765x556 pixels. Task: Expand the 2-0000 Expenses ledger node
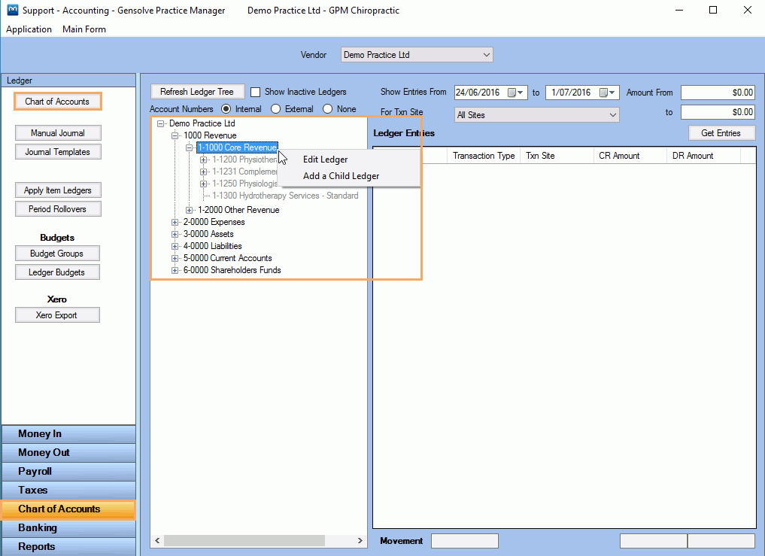(x=175, y=222)
